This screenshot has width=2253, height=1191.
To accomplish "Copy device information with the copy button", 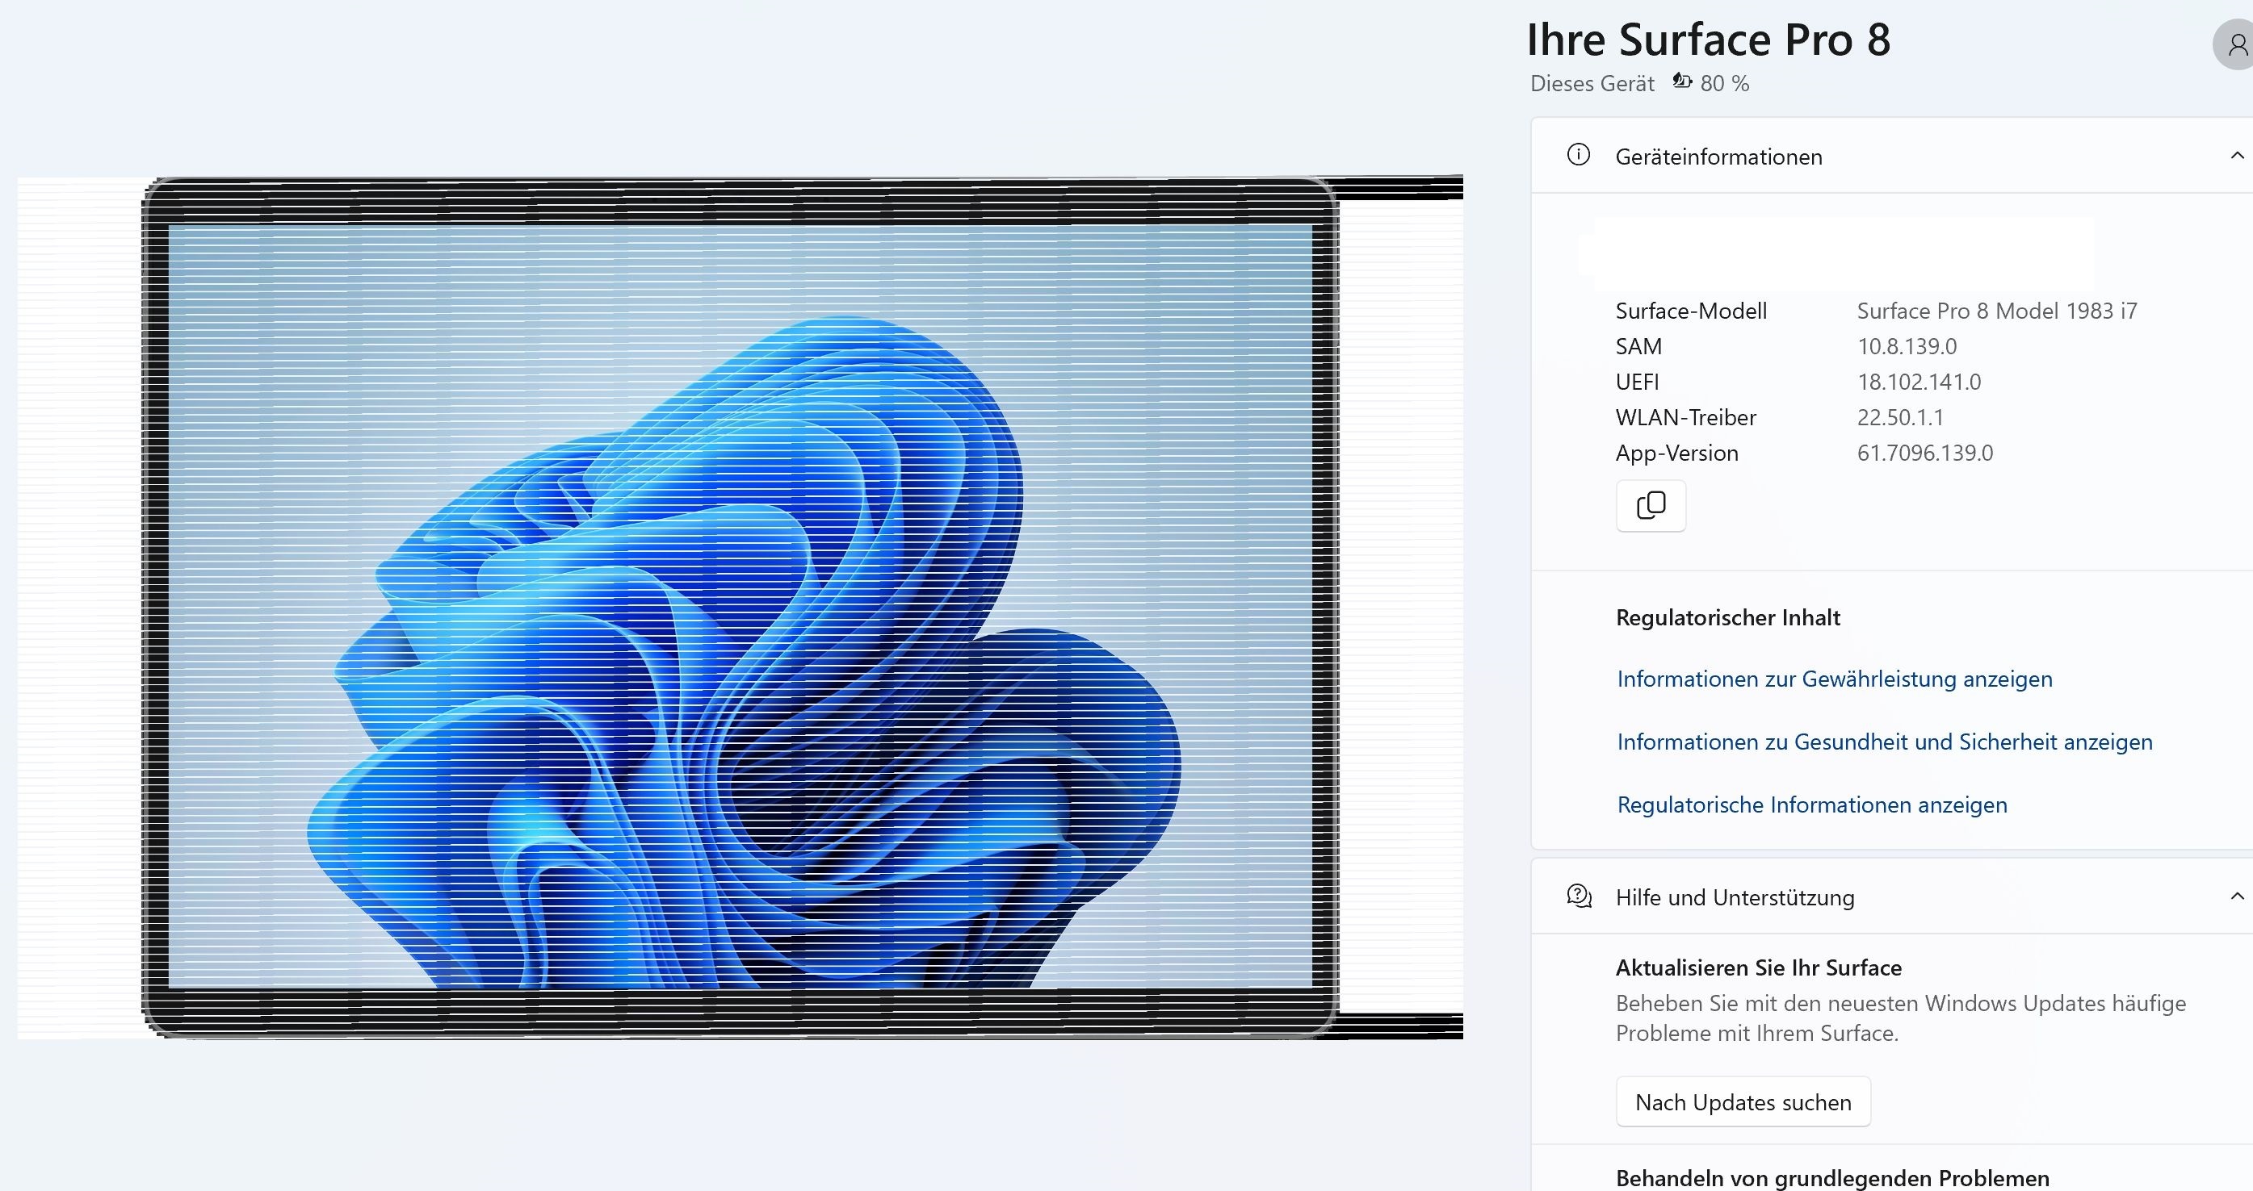I will 1651,505.
